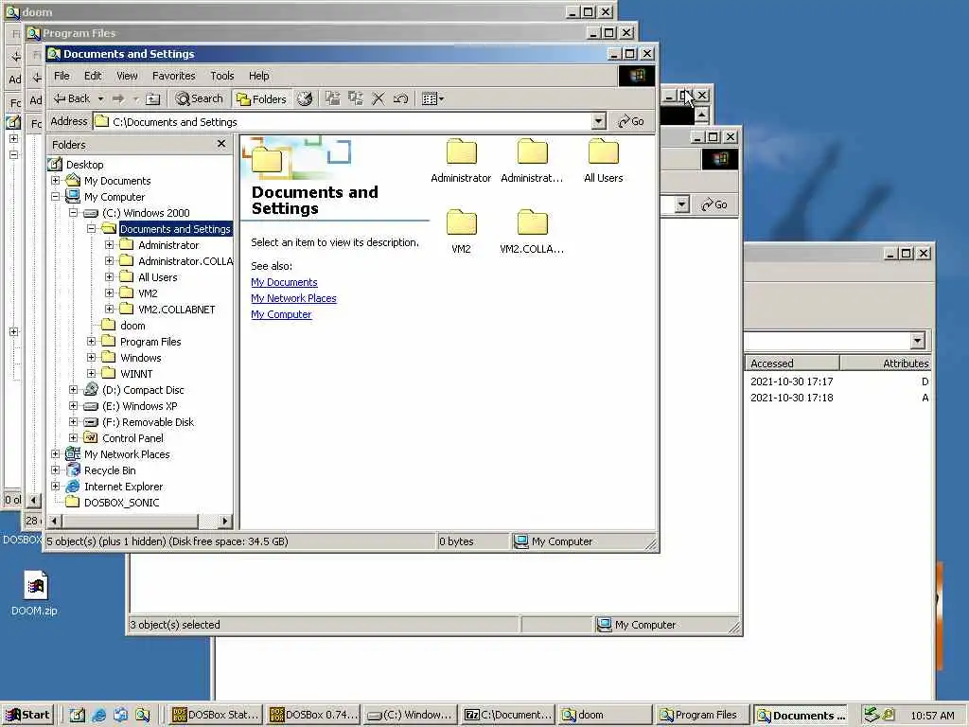Go up one folder level icon
969x727 pixels.
[152, 98]
